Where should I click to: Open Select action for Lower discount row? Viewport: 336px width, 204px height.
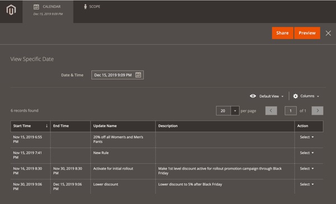point(307,184)
